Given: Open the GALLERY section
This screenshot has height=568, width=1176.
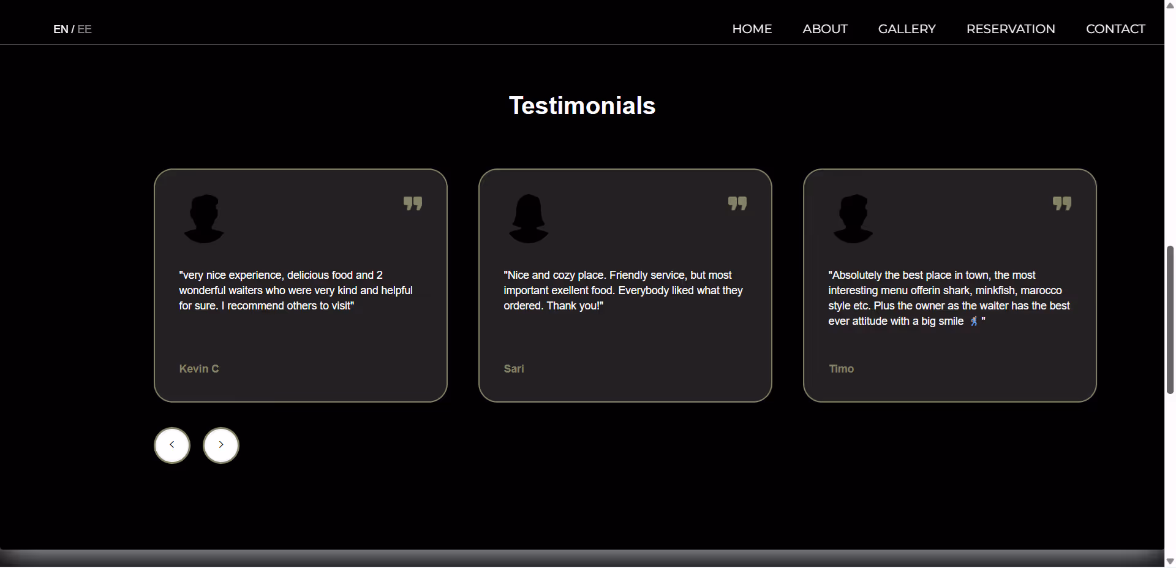Looking at the screenshot, I should 907,29.
